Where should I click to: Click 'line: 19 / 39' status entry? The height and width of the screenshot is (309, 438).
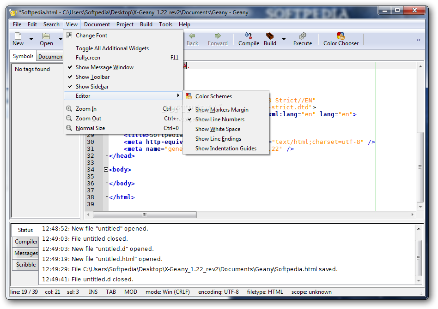click(24, 292)
